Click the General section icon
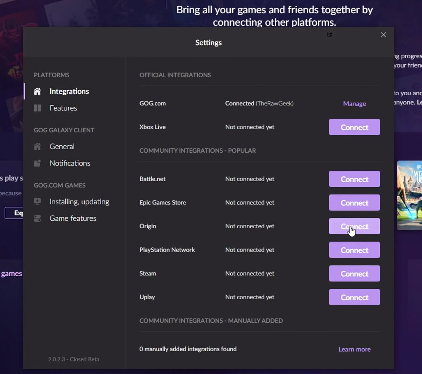Viewport: 422px width, 374px height. tap(37, 146)
